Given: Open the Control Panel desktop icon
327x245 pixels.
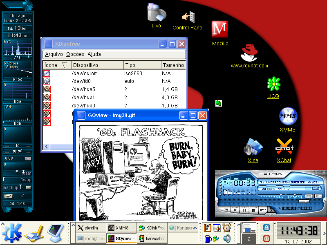Looking at the screenshot, I should coord(188,17).
